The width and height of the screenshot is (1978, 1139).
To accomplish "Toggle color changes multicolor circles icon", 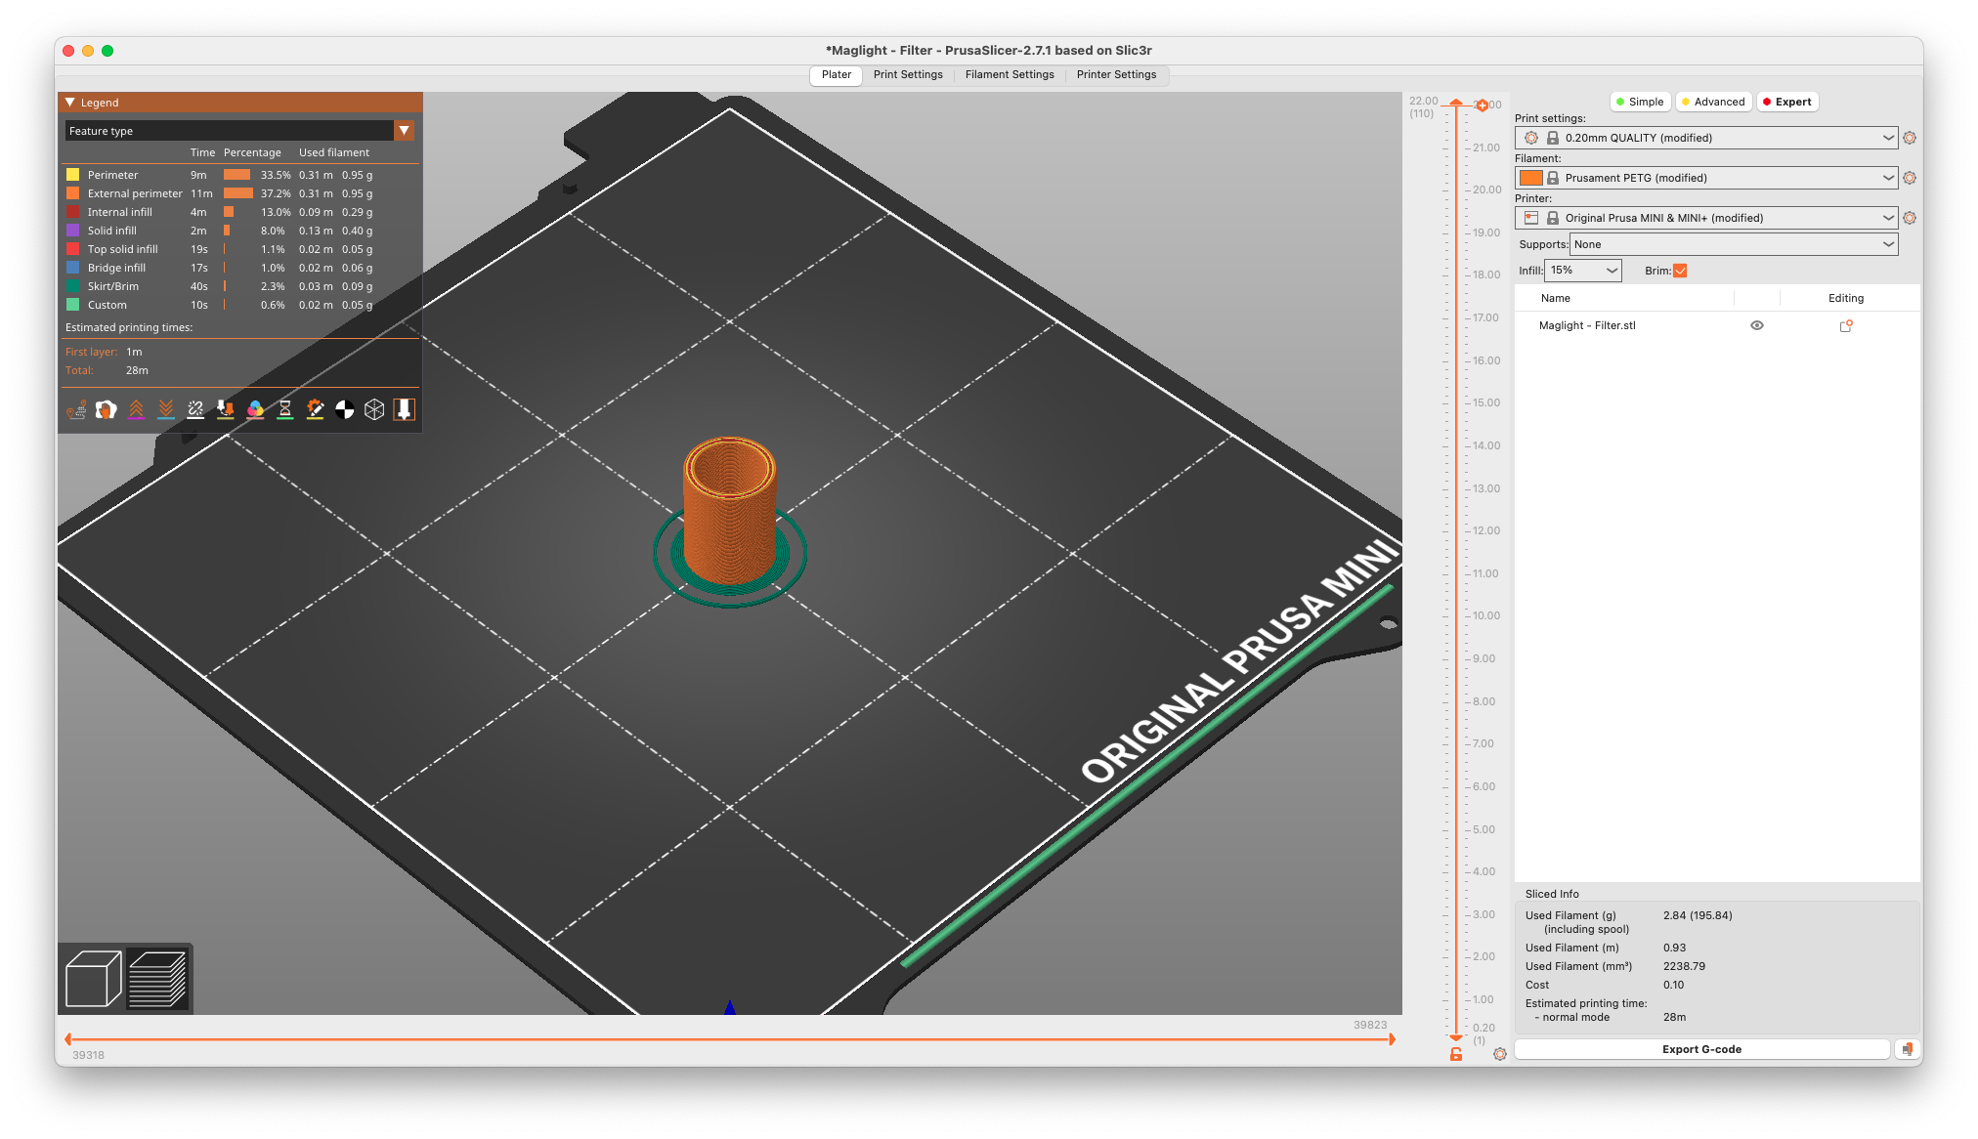I will (x=255, y=410).
